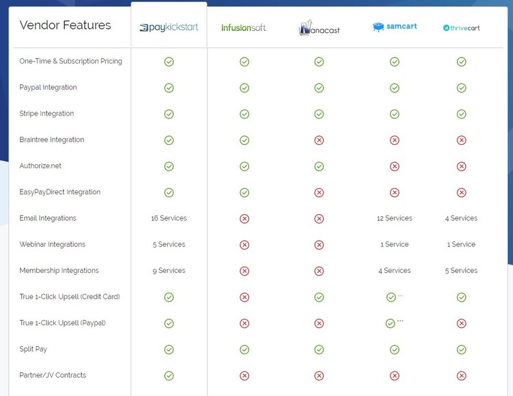Select the "Authorize.net" row label
Screen dimensions: 513x396
(40, 166)
